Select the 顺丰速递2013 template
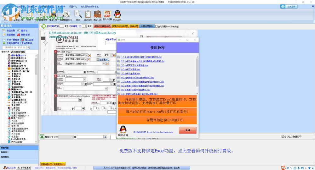315x170 pixels. pos(19,58)
